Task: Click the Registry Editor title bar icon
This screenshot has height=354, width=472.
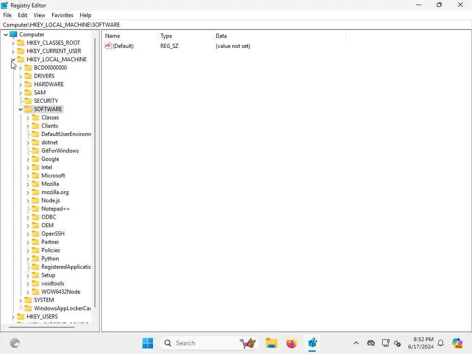Action: [5, 5]
